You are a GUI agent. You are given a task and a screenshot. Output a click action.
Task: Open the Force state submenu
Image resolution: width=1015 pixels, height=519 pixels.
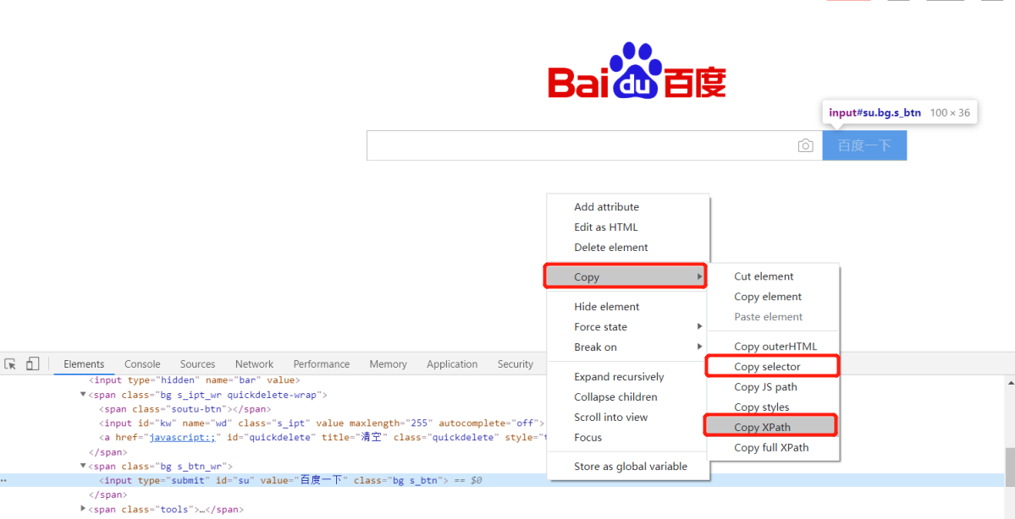click(x=601, y=327)
